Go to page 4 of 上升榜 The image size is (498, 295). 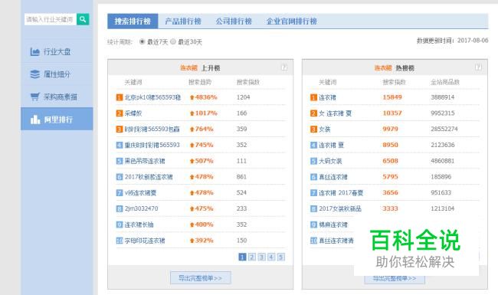(271, 257)
